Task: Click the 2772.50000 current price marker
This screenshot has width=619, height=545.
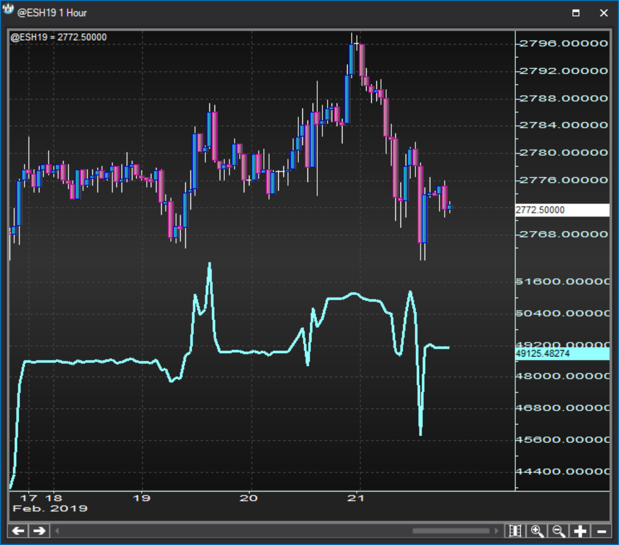Action: [562, 210]
